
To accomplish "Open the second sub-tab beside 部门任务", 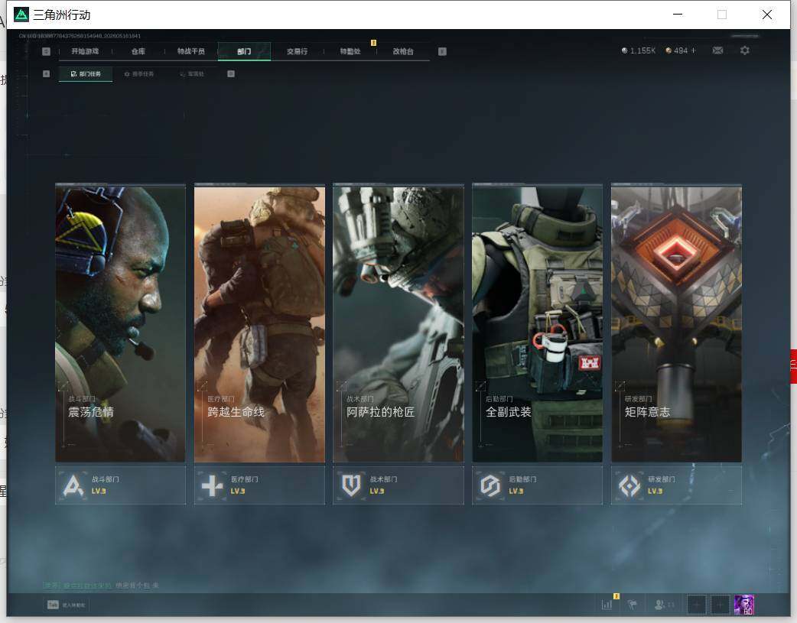I will click(x=138, y=74).
